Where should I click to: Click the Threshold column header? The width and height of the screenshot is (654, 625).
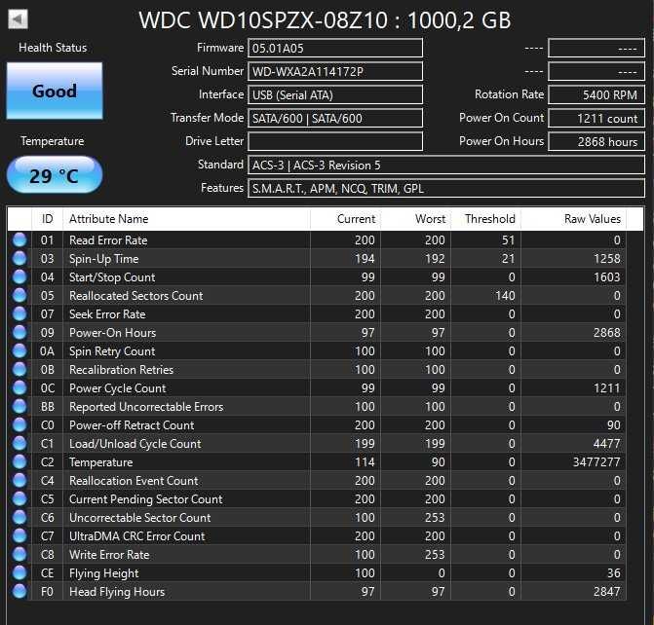486,219
